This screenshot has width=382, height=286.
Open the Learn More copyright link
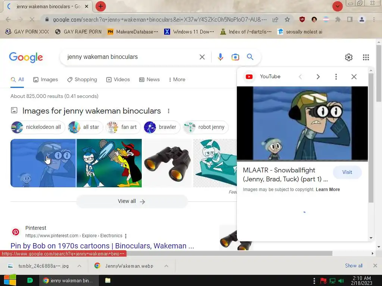[328, 190]
